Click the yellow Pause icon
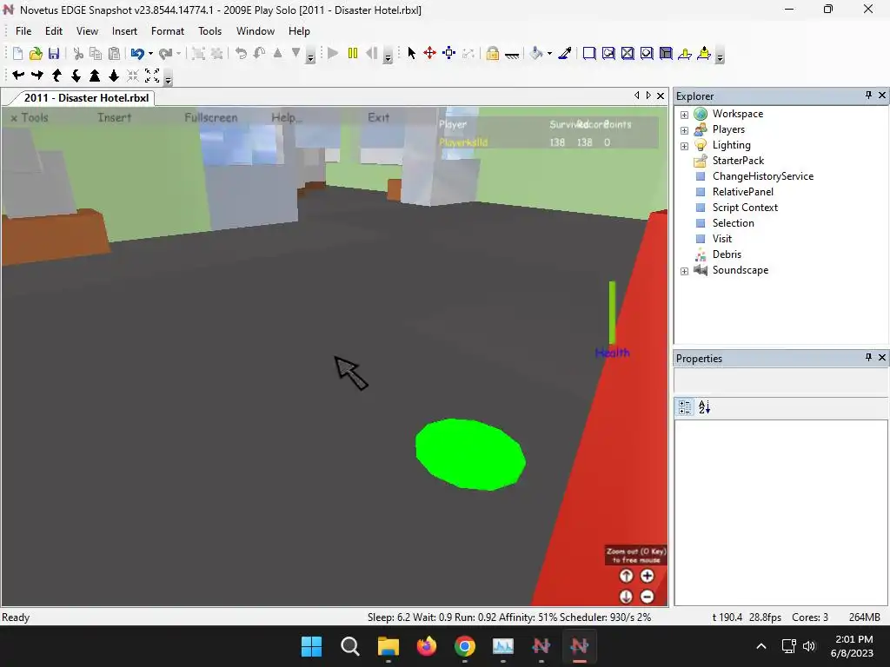Image resolution: width=890 pixels, height=667 pixels. pyautogui.click(x=353, y=53)
